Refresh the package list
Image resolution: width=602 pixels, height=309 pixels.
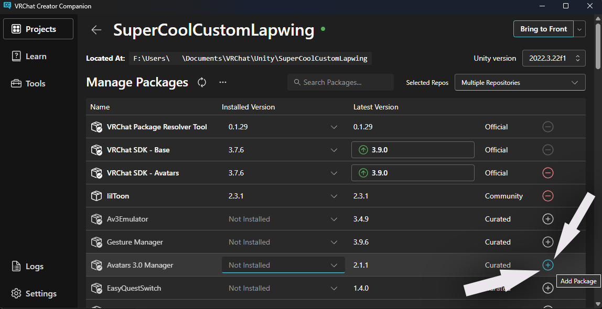pyautogui.click(x=201, y=82)
